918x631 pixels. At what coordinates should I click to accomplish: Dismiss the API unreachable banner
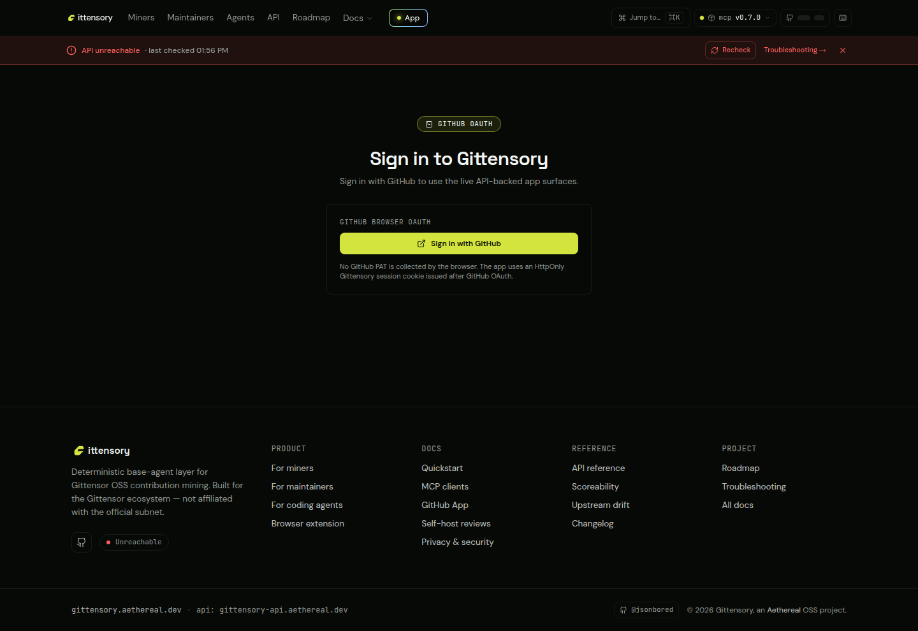click(843, 50)
